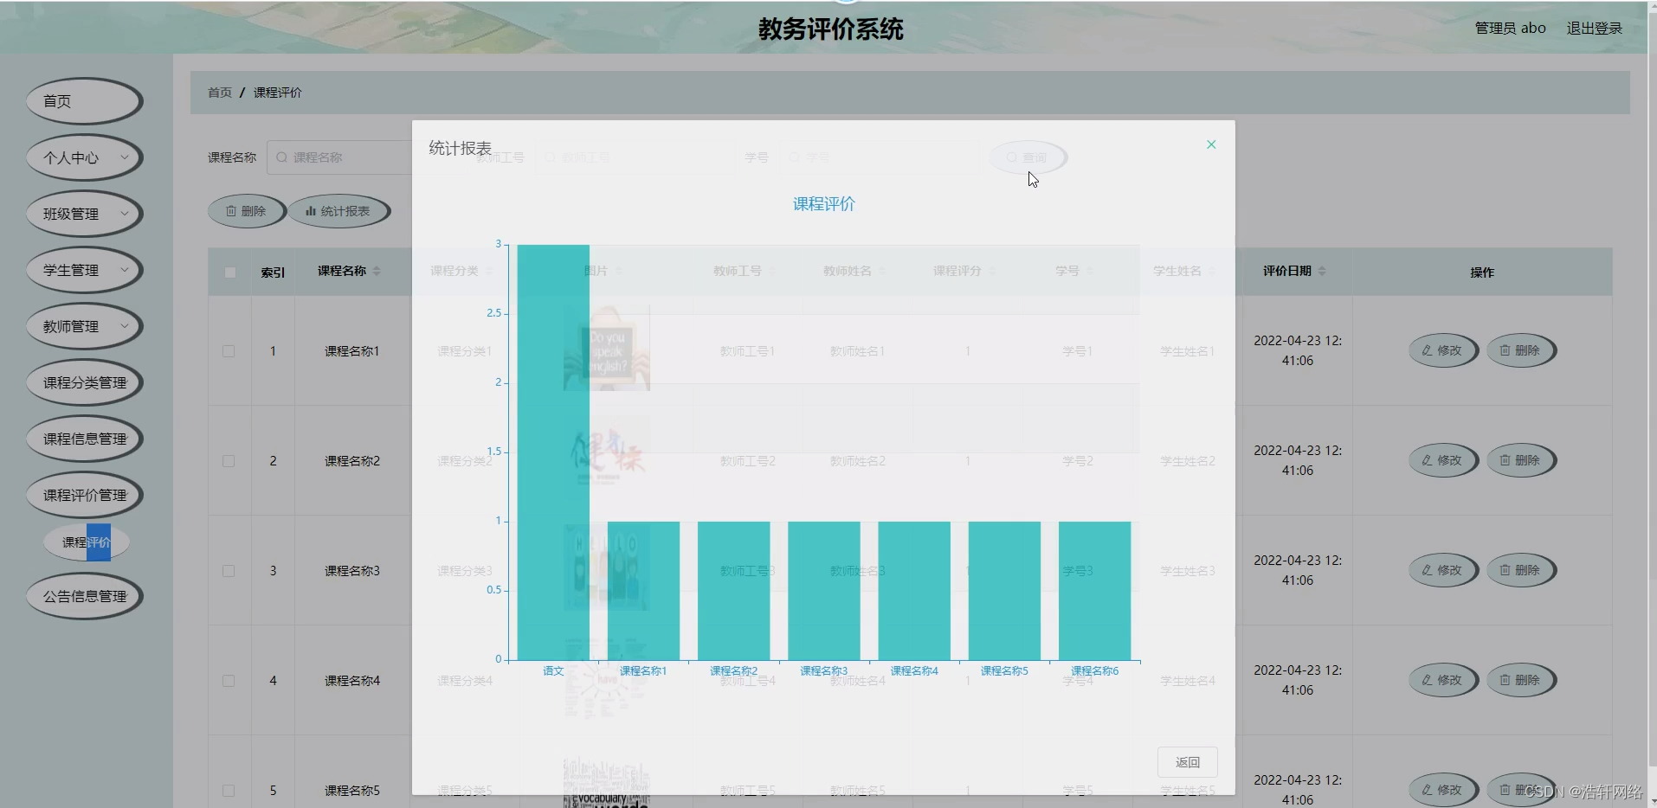Click the magnifier icon in the 课程名称 search box

(280, 157)
